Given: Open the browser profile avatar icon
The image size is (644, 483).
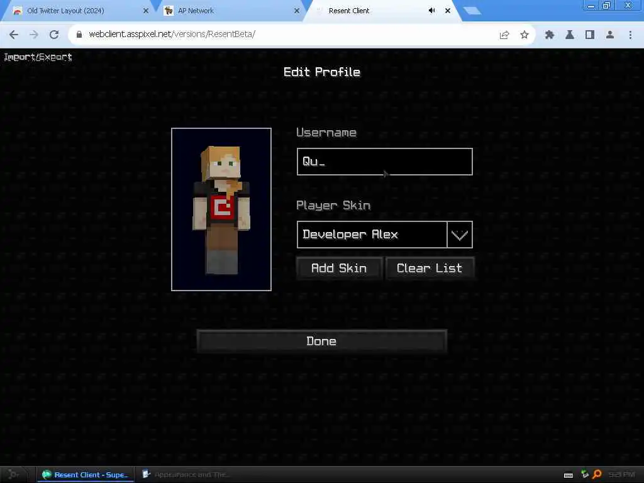Looking at the screenshot, I should coord(610,35).
